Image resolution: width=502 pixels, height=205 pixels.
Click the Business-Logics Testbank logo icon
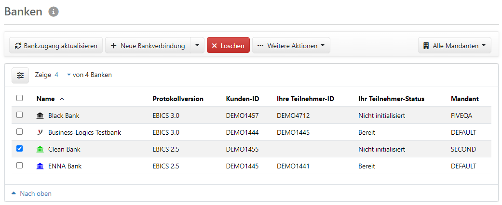40,132
